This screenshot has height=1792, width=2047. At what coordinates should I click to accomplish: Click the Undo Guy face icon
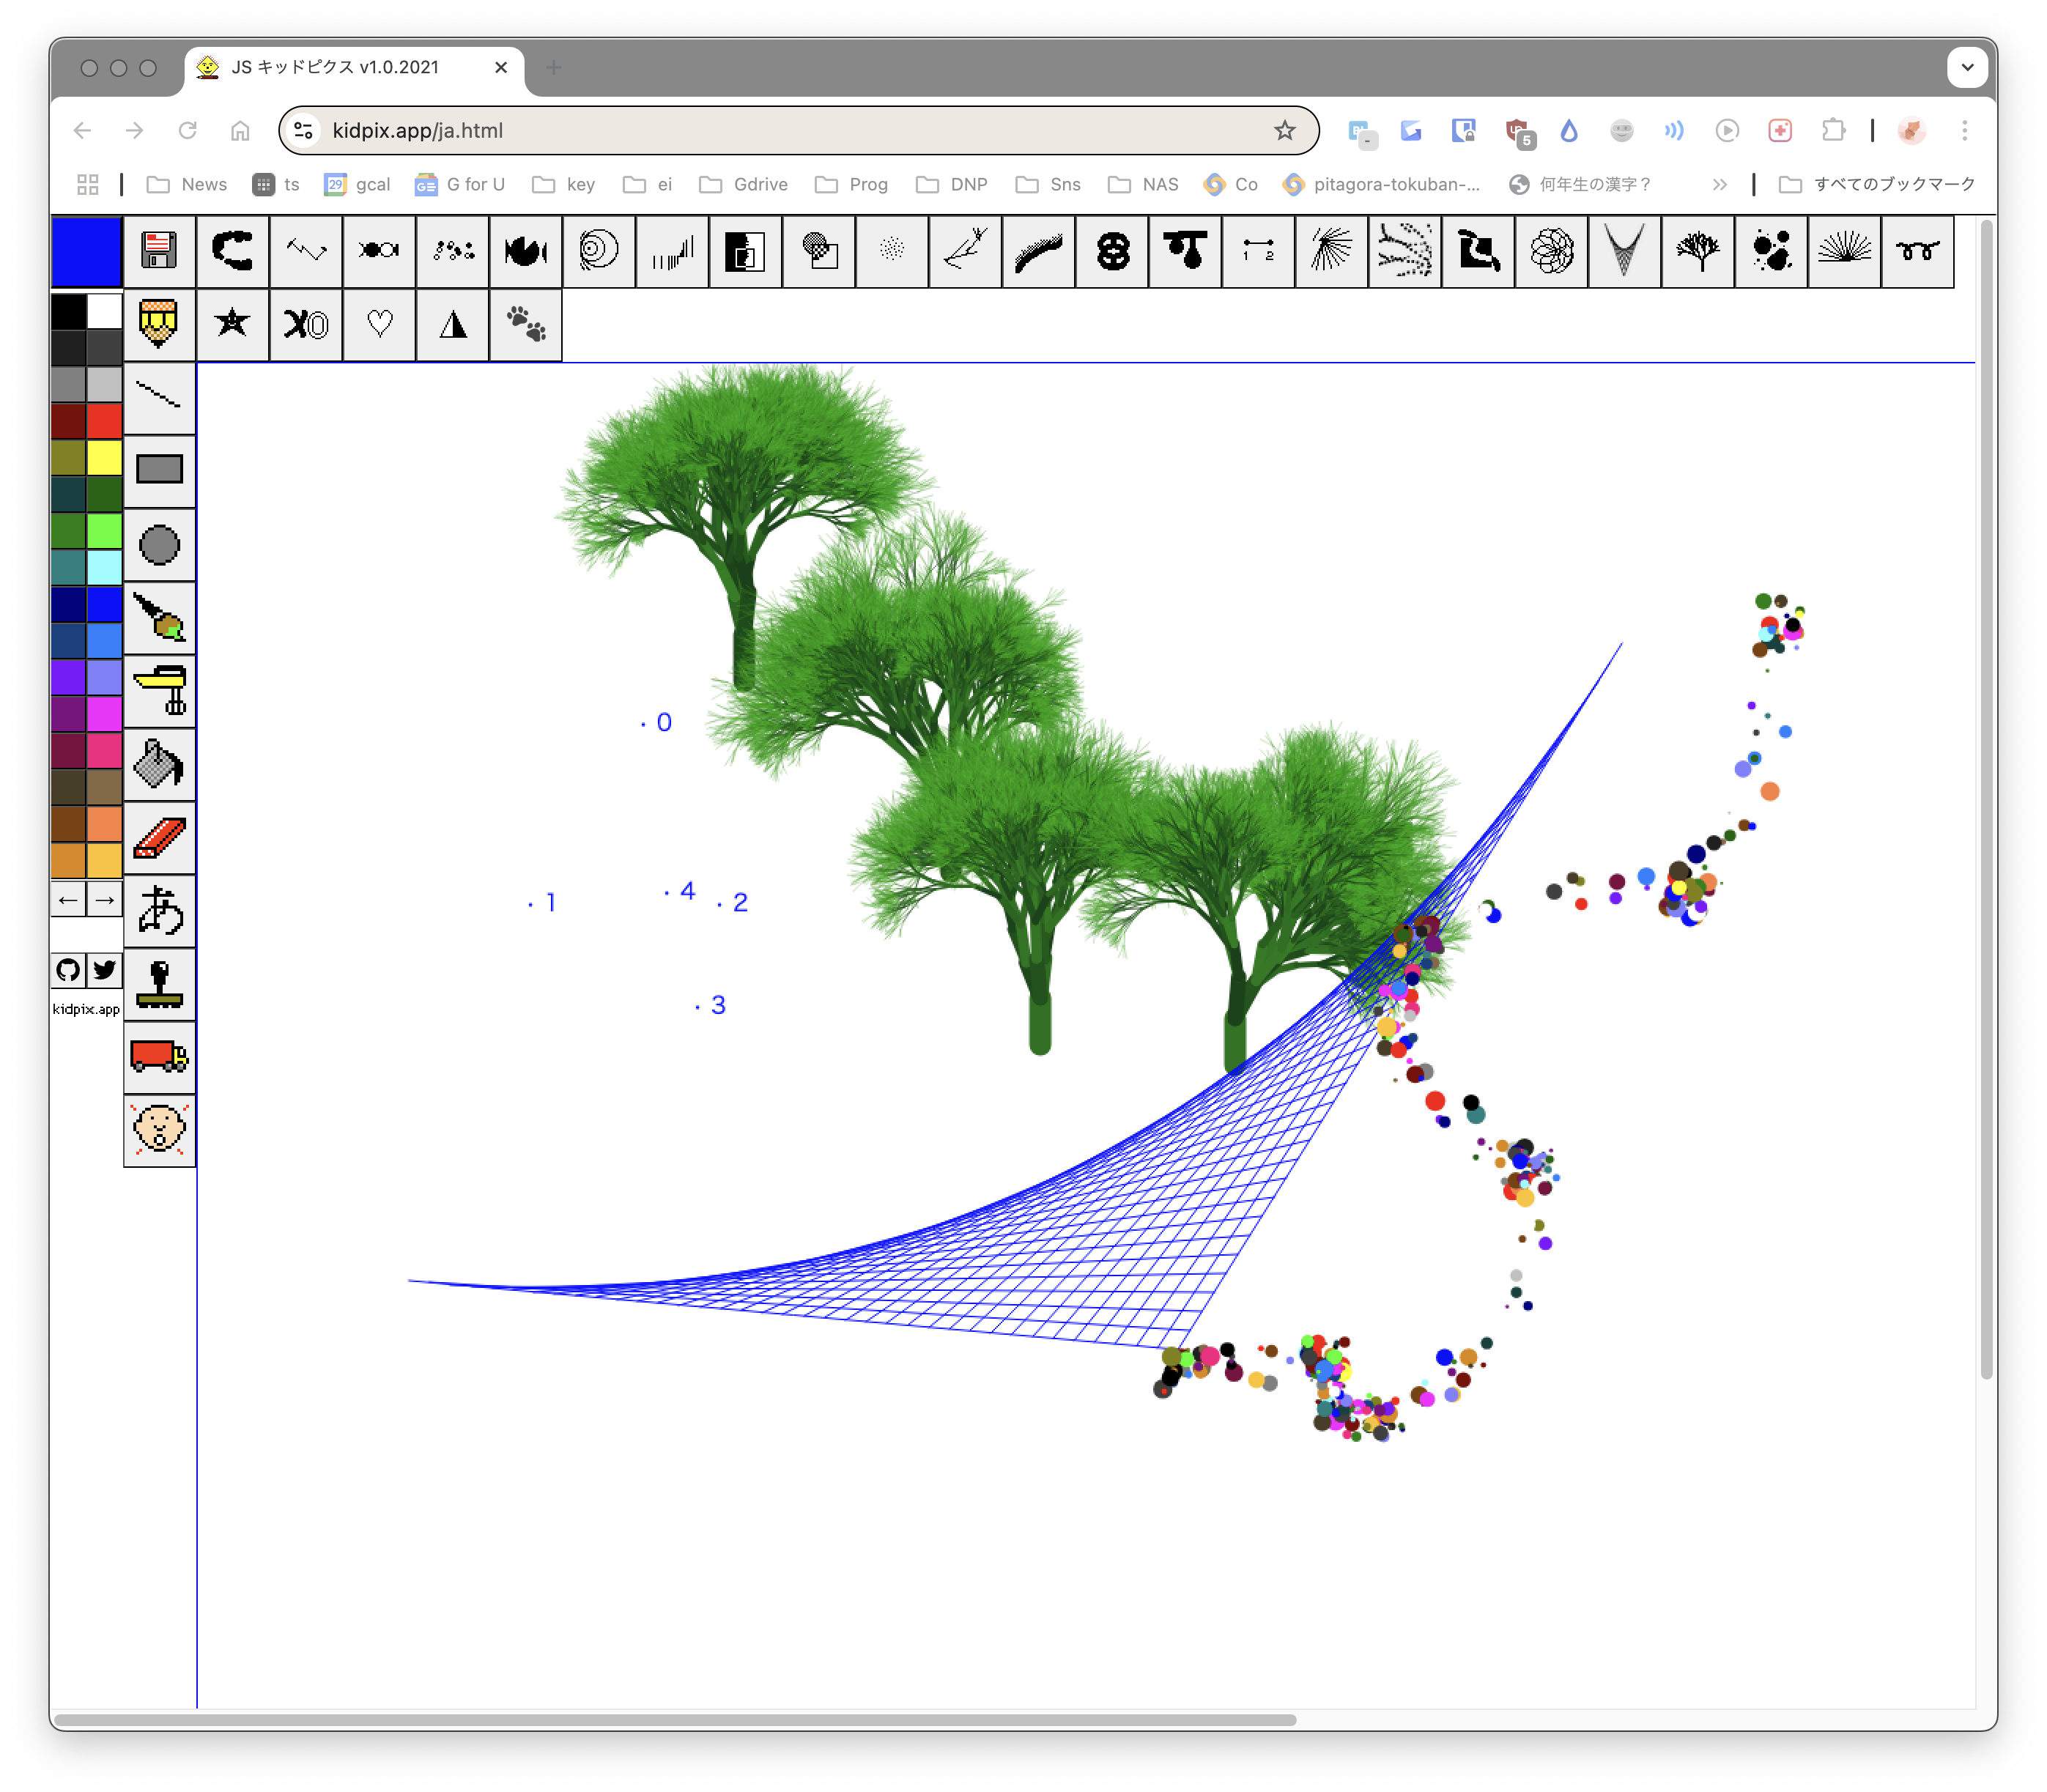click(159, 1129)
